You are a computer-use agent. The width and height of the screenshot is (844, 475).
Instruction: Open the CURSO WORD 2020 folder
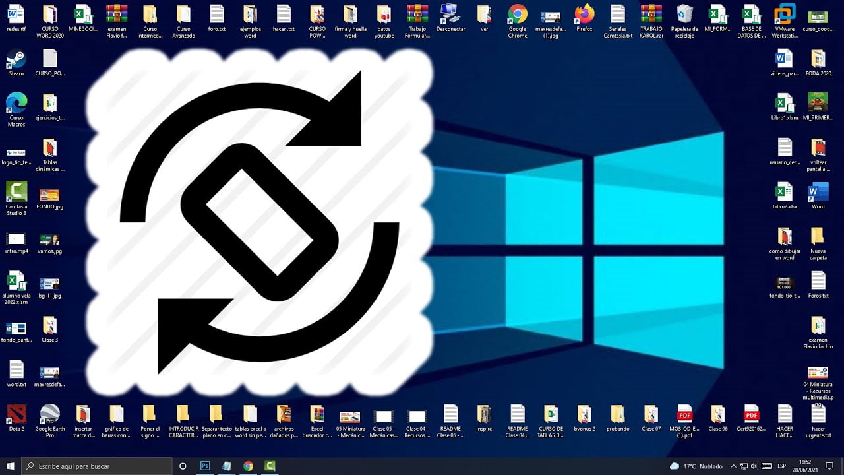point(49,21)
